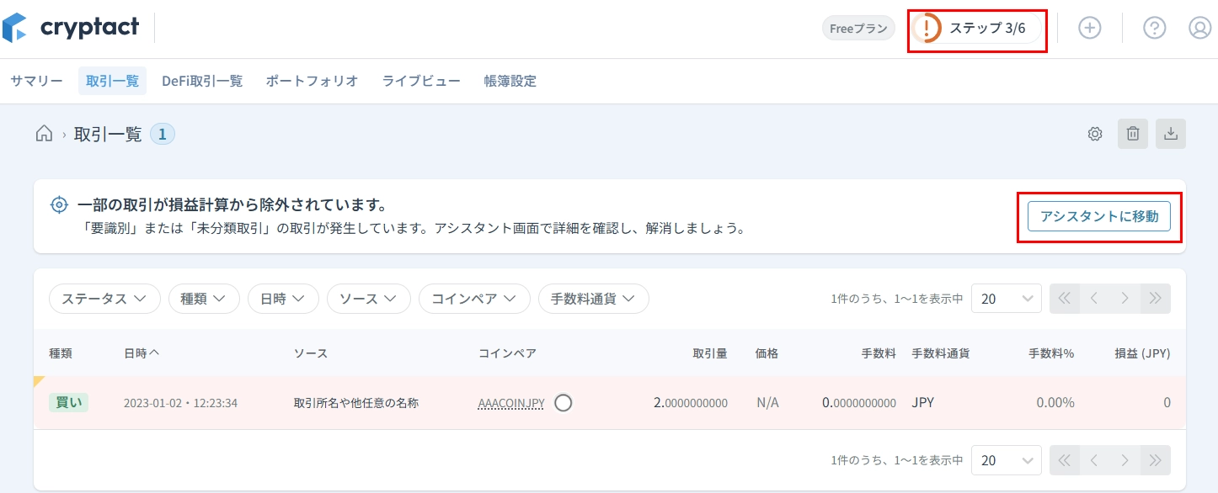Open transaction list settings gear icon

[1095, 134]
